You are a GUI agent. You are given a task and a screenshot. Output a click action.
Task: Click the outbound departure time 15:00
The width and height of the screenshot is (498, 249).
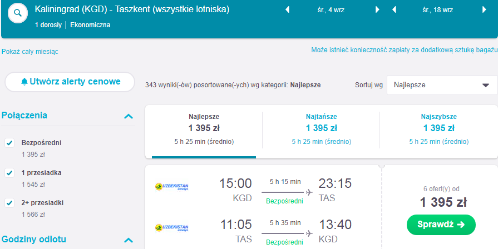pos(236,183)
